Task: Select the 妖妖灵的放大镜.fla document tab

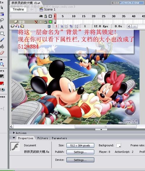Action: click(26, 3)
